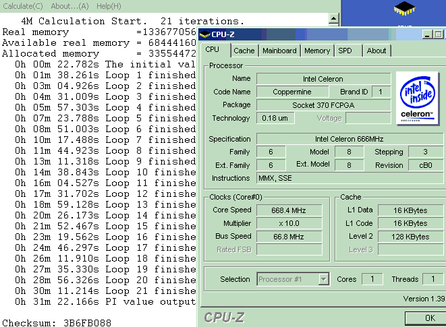Click the OK button in CPU-Z
Image resolution: width=446 pixels, height=327 pixels.
pos(426,318)
